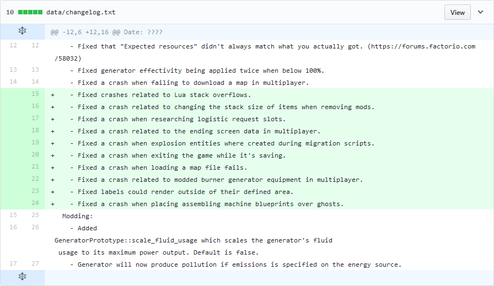
Task: Select old line number 17
Action: click(x=13, y=263)
